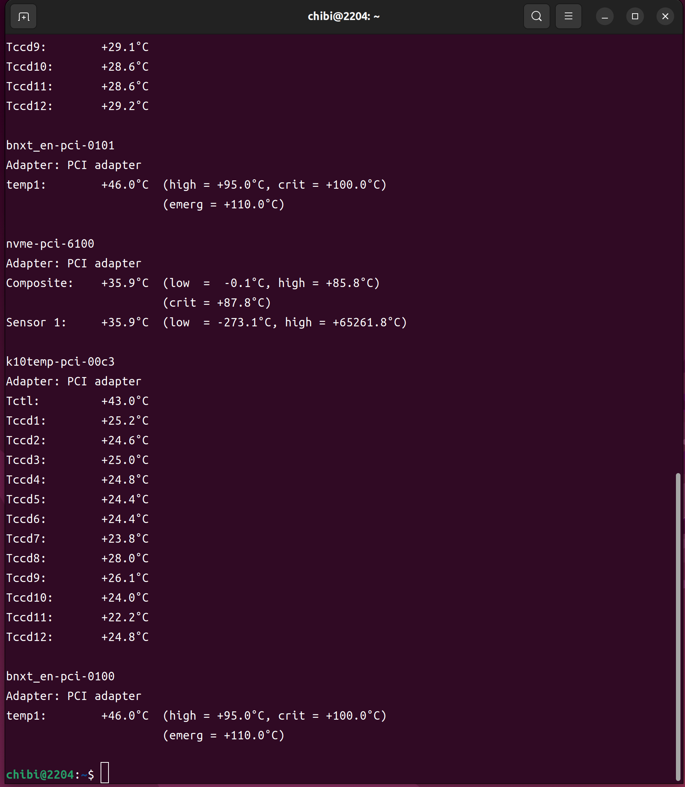Screen dimensions: 685x787
Task: Click the "bnxt_en-pci-0100" device heading
Action: 60,676
